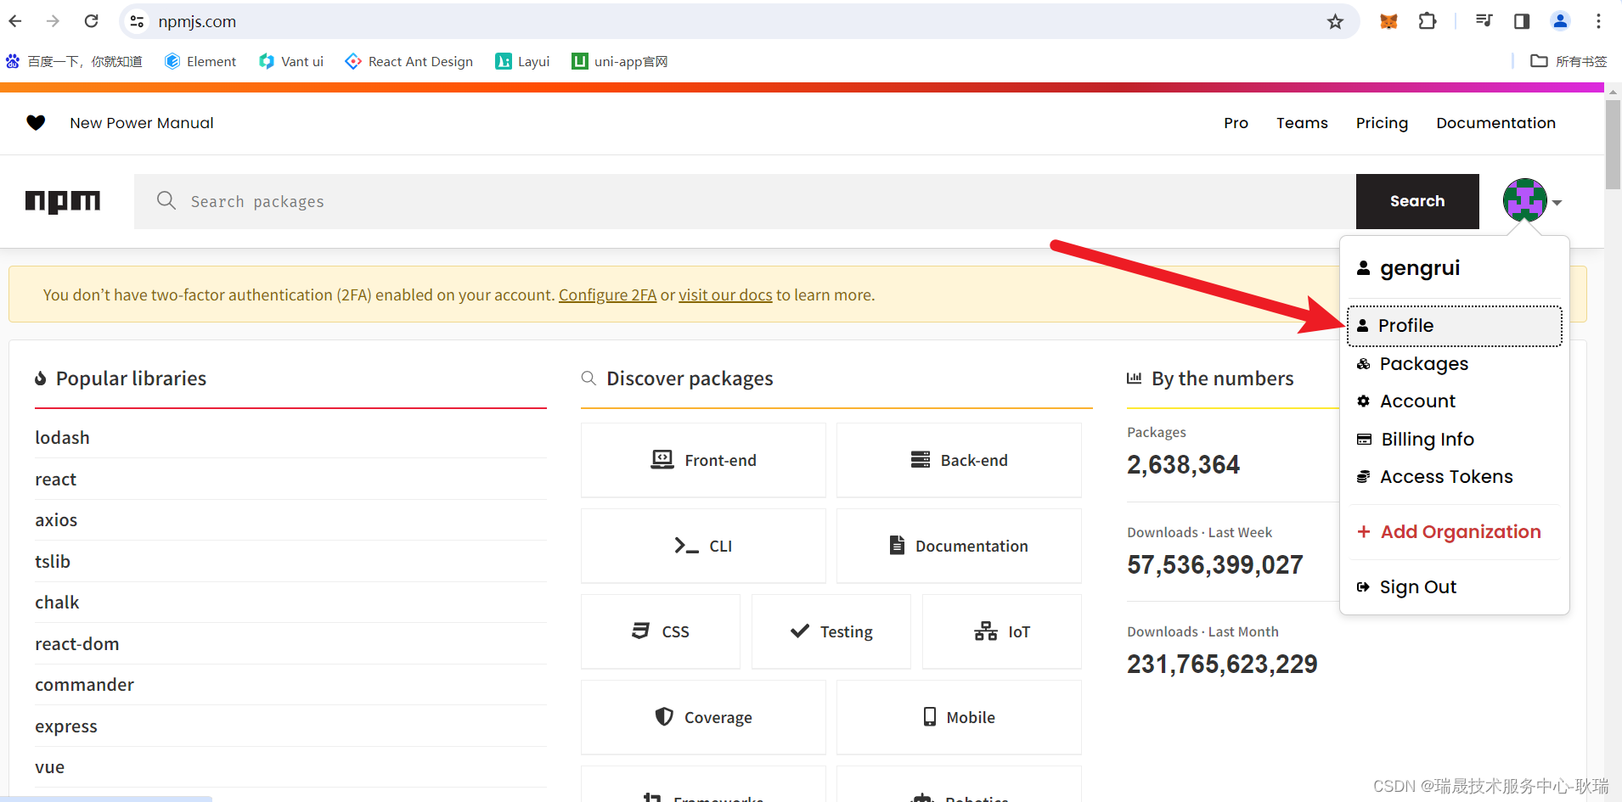The height and width of the screenshot is (802, 1622).
Task: Click the Search packages input field
Action: [745, 201]
